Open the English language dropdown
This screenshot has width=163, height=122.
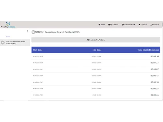(x=142, y=25)
